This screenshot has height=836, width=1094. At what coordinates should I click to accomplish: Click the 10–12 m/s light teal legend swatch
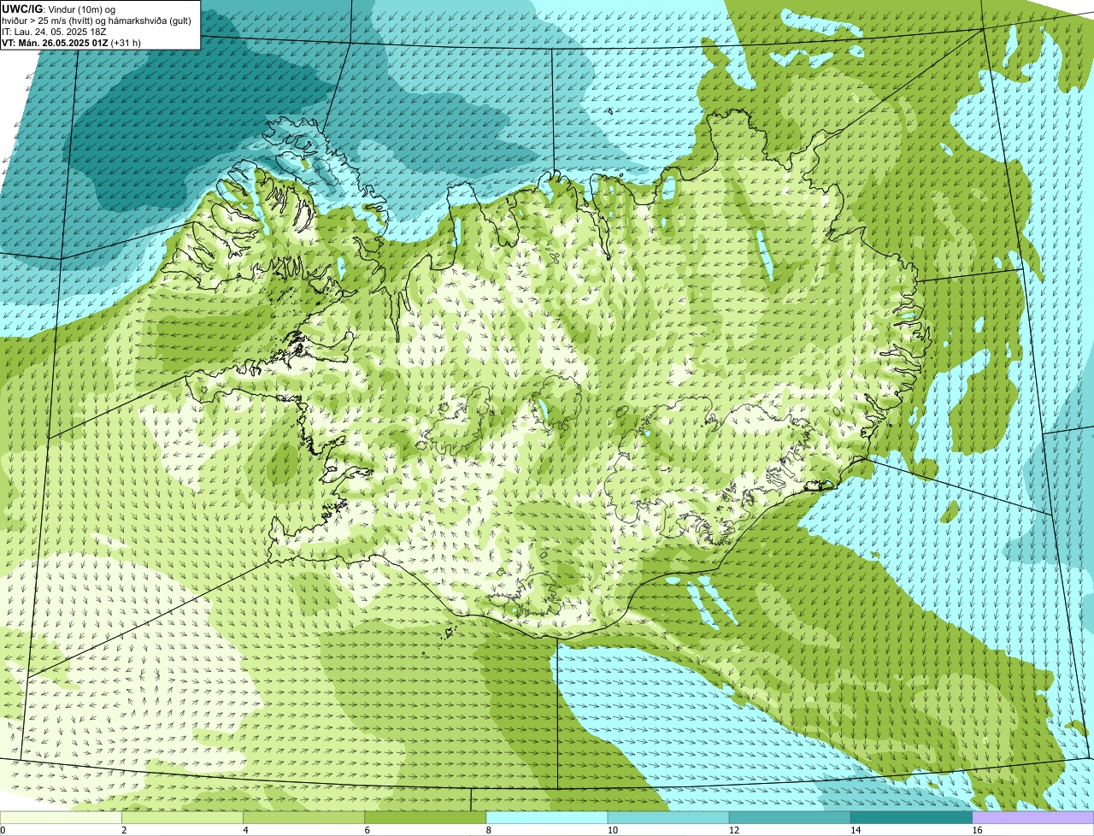tap(668, 817)
